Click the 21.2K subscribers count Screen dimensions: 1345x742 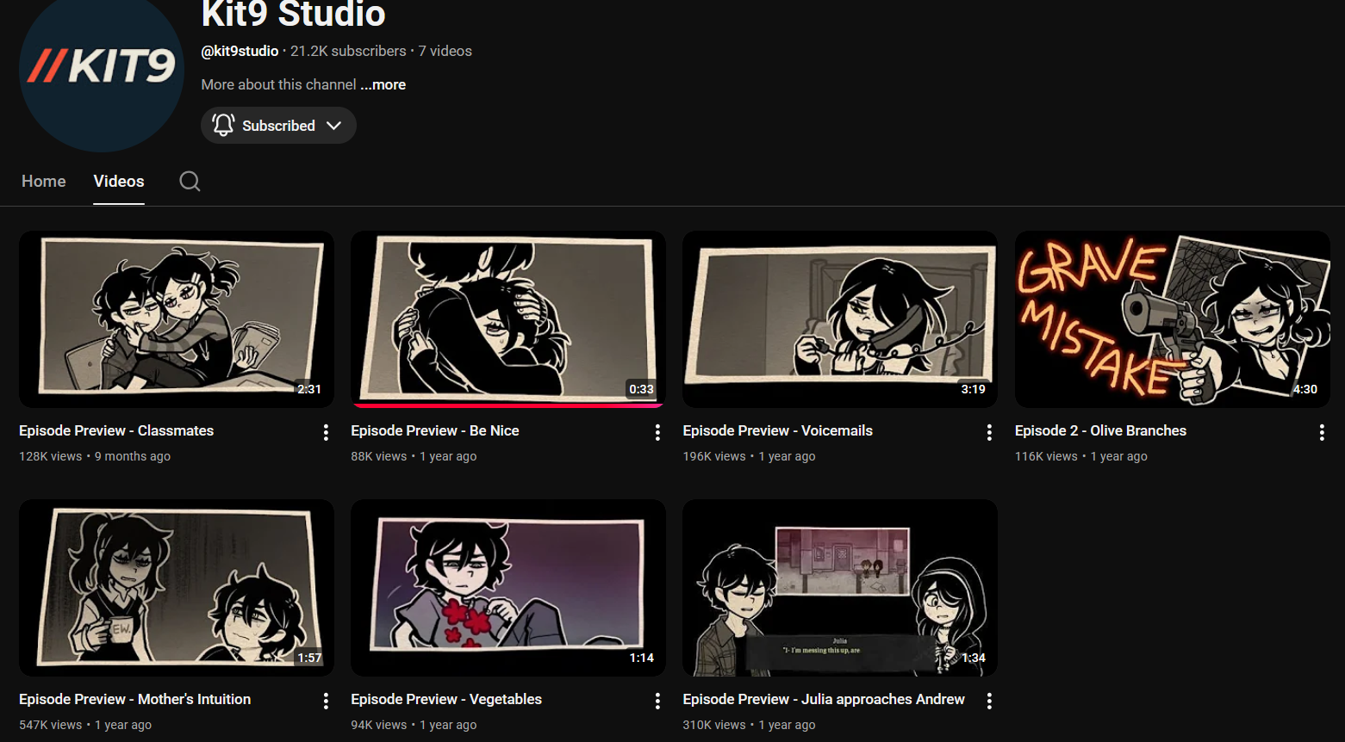pos(348,51)
